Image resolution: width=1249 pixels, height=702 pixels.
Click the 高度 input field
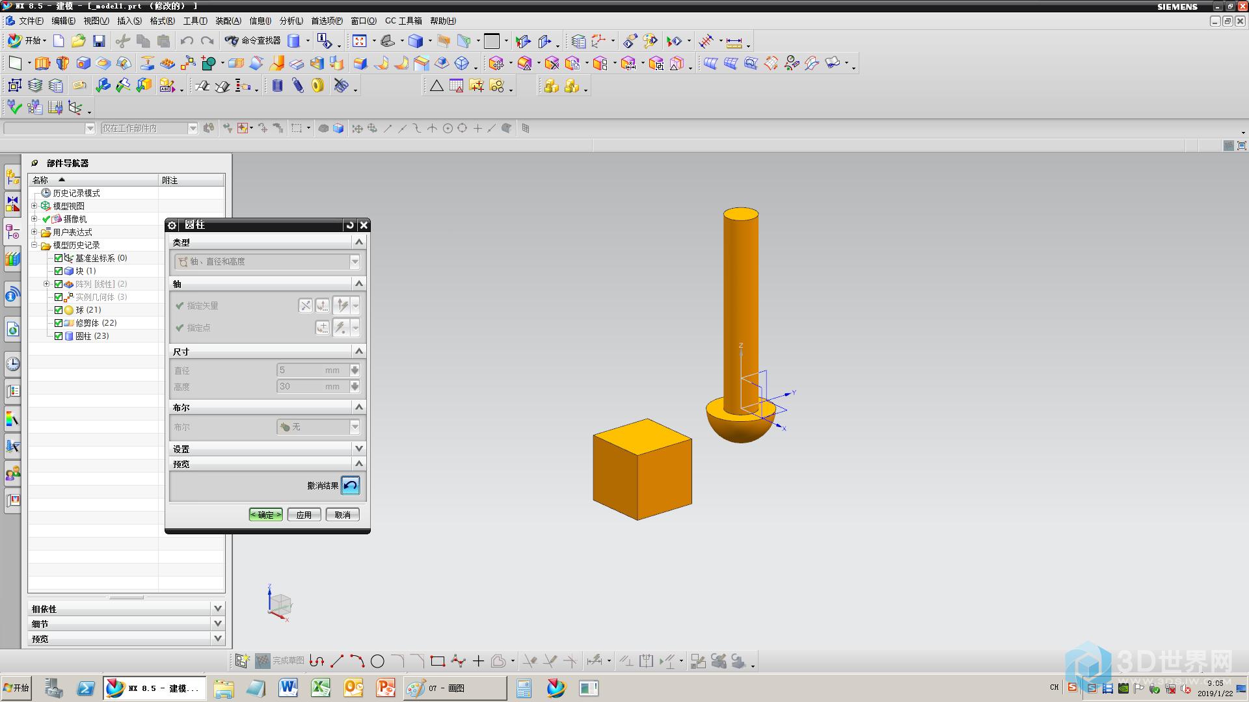(x=313, y=386)
